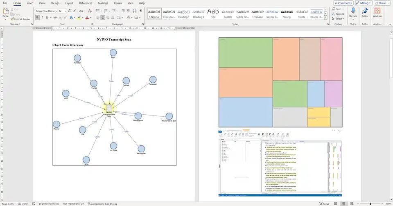Adjust the zoom slider
Image resolution: width=393 pixels, height=206 pixels.
pyautogui.click(x=370, y=204)
